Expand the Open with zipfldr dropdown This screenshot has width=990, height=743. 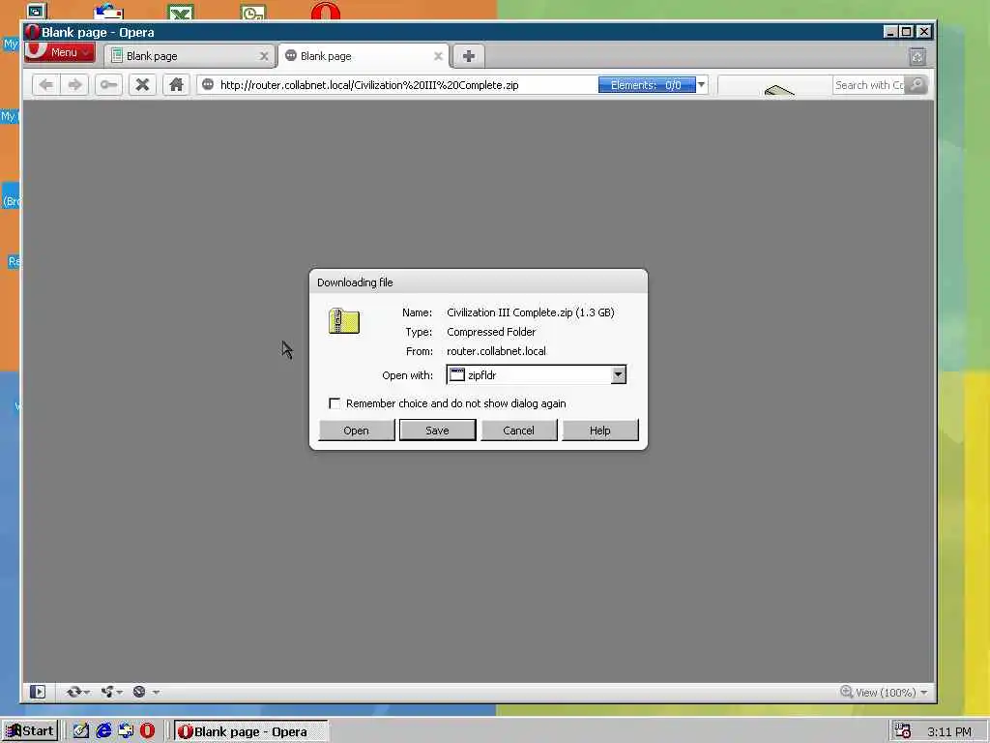pos(618,374)
